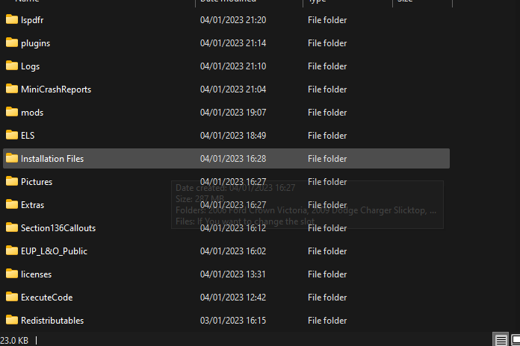Click the licenses folder name

(36, 274)
